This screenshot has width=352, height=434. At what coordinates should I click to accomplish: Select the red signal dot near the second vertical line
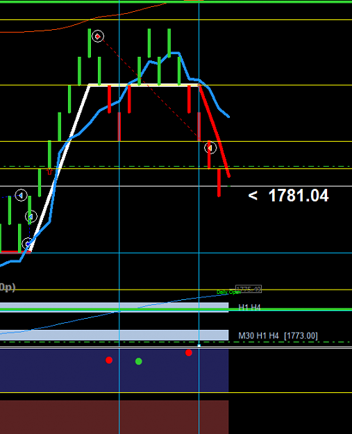(189, 353)
